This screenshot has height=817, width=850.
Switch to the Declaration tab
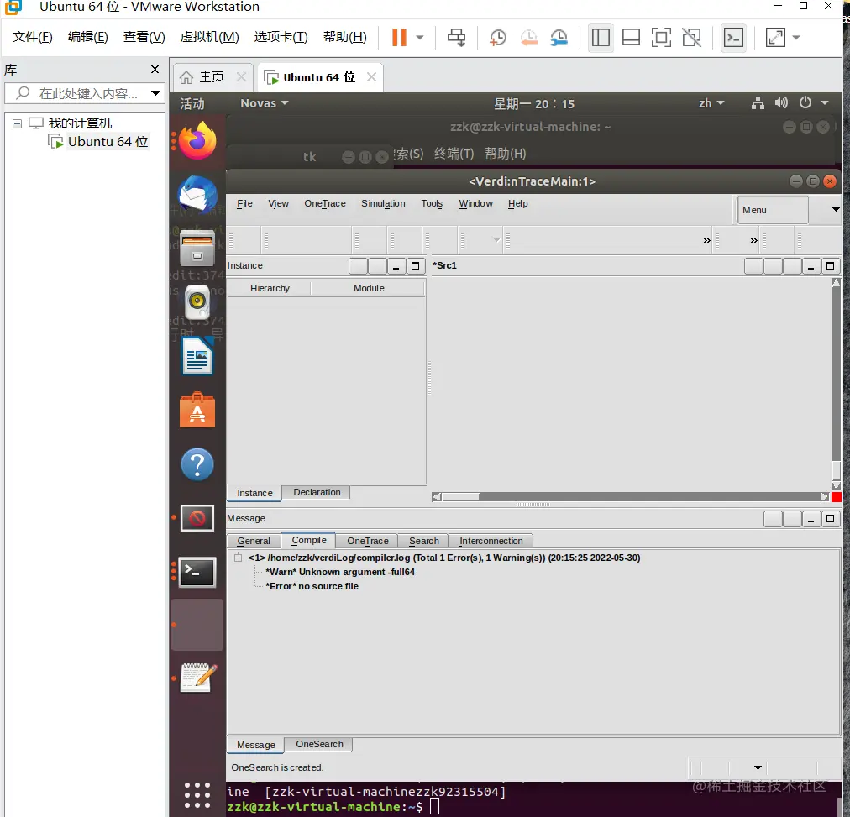click(x=317, y=492)
